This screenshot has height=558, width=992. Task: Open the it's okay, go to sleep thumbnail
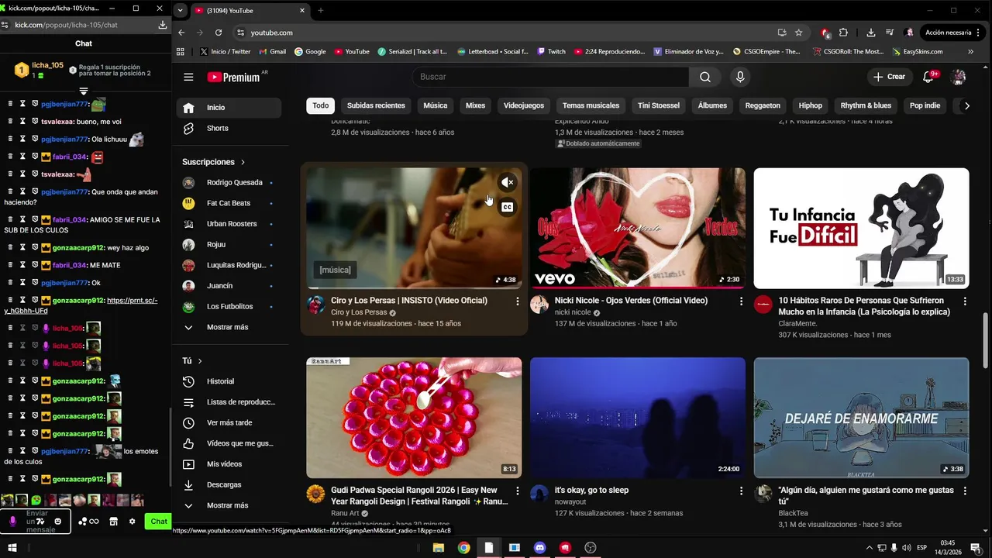638,418
